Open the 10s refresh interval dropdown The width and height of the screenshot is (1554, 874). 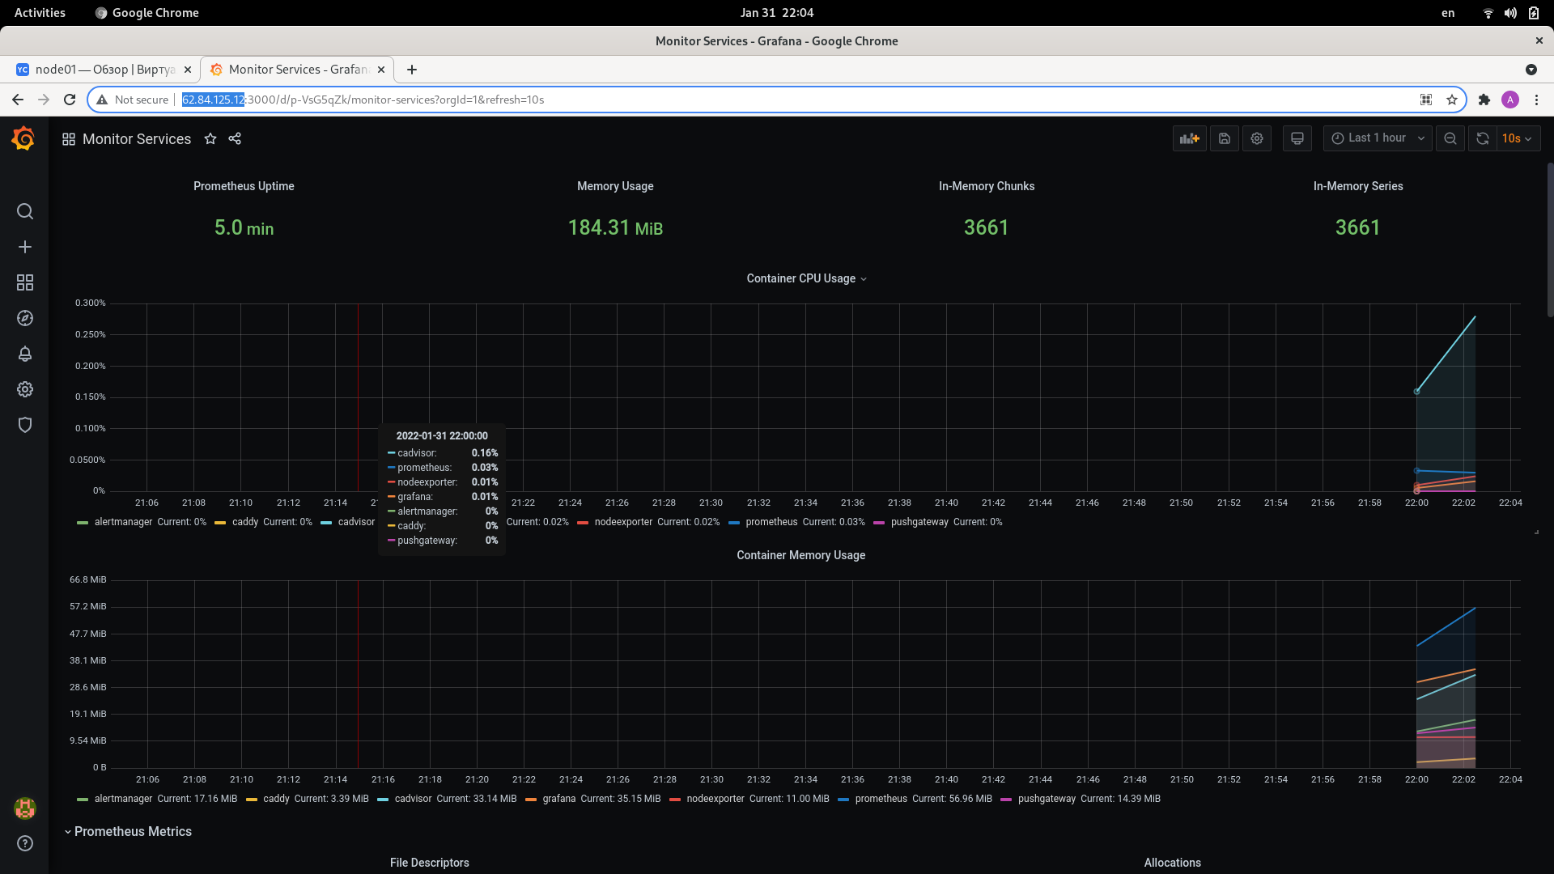(x=1518, y=138)
